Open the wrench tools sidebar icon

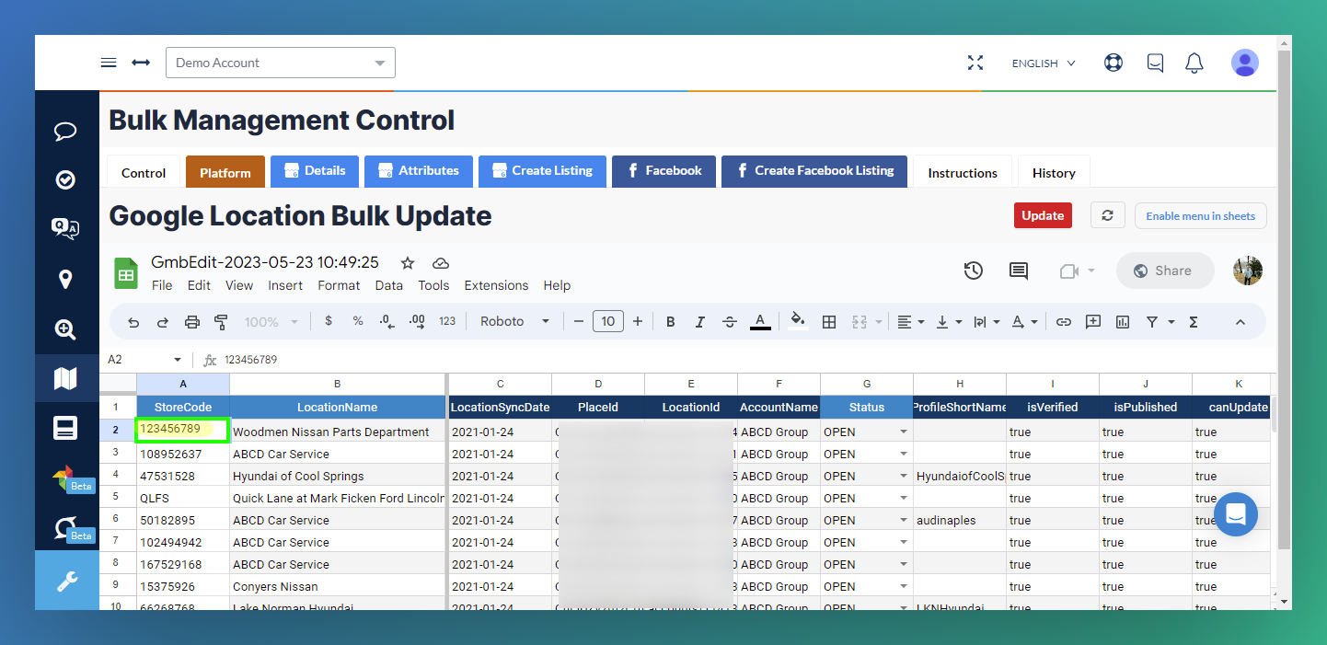(x=66, y=581)
